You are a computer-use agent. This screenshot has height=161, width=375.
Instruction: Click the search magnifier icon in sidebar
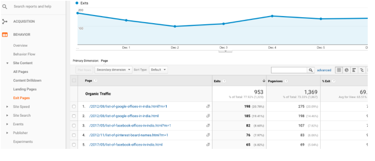[x=5, y=7]
